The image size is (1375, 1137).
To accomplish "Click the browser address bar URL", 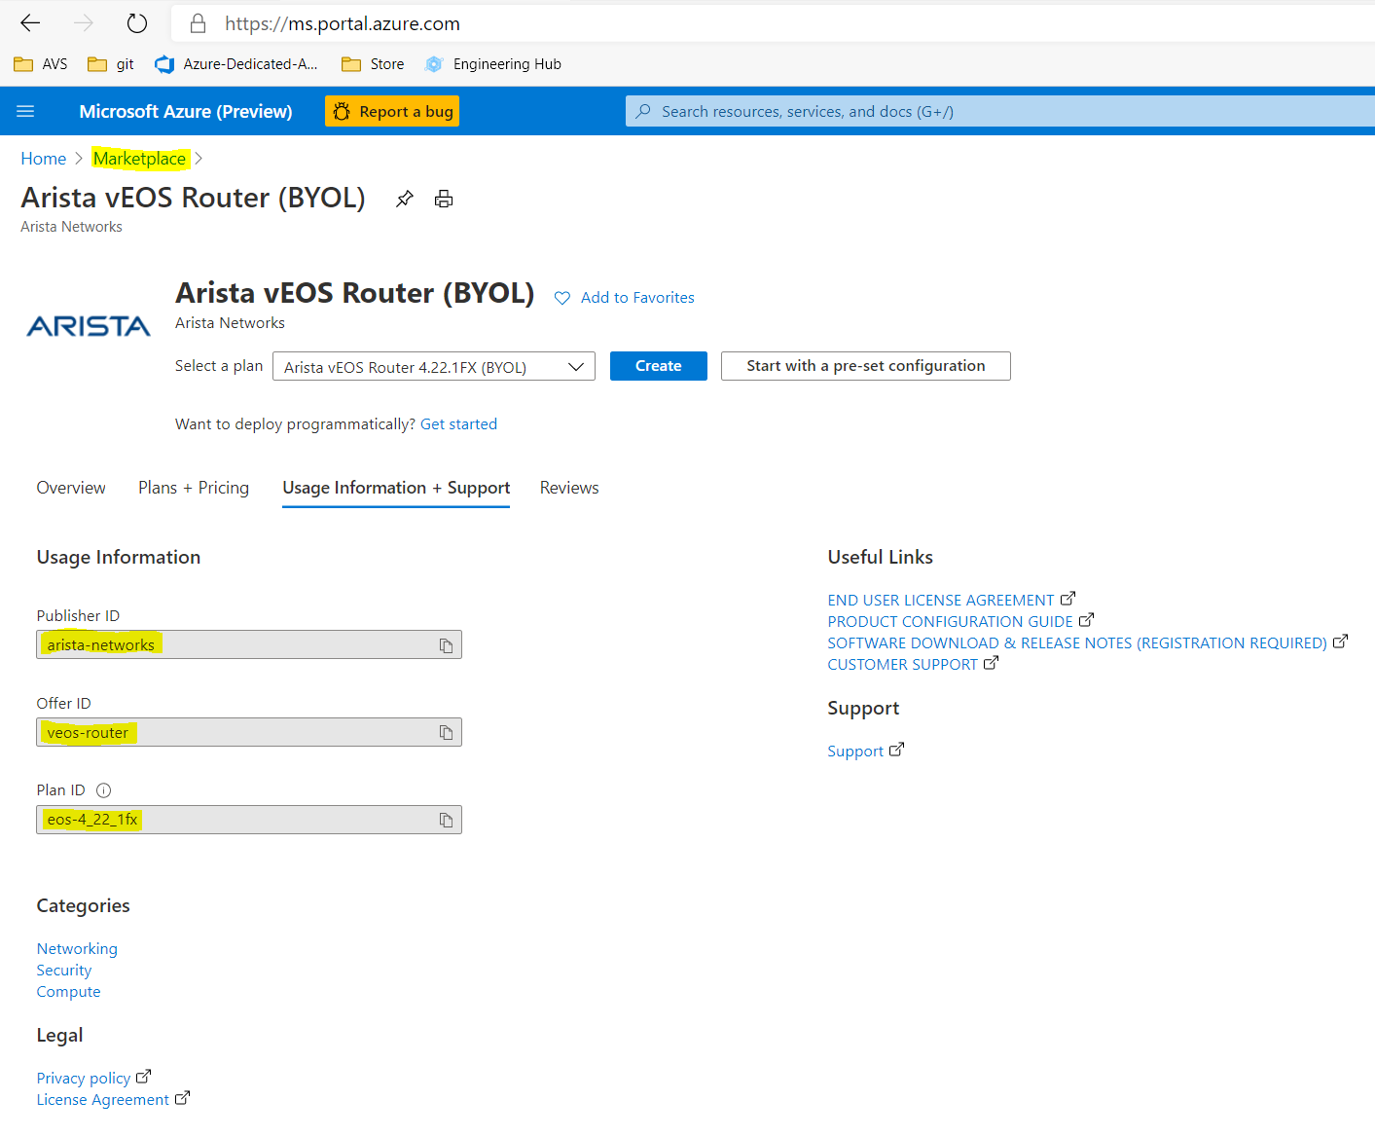I will (x=343, y=23).
